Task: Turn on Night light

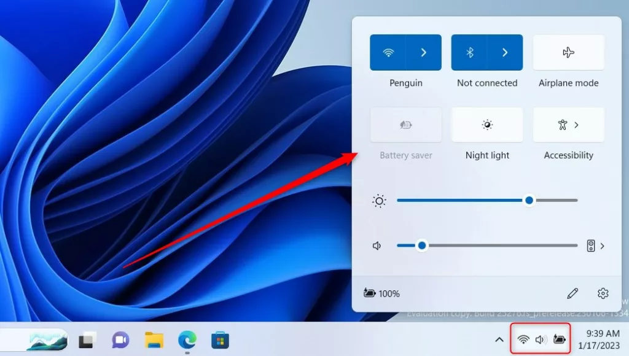Action: point(487,125)
